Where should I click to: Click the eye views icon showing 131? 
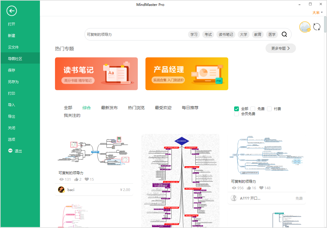click(61, 180)
